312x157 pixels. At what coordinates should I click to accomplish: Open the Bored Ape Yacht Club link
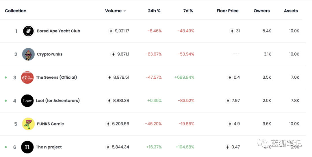click(58, 31)
